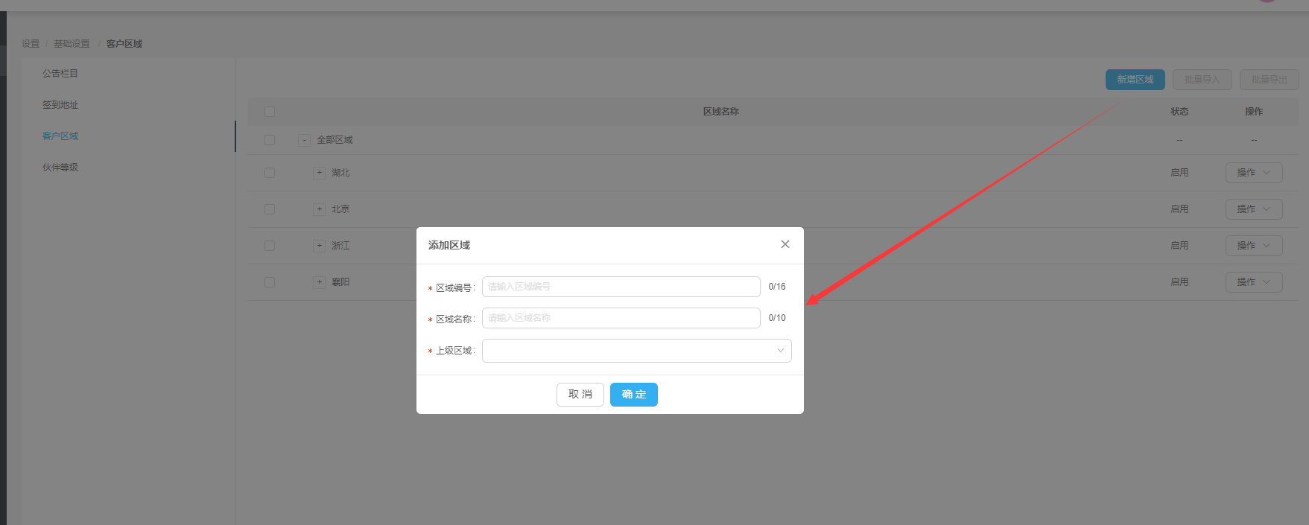Screen dimensions: 1309x525
Task: Toggle the select-all header checkbox
Action: click(x=270, y=112)
